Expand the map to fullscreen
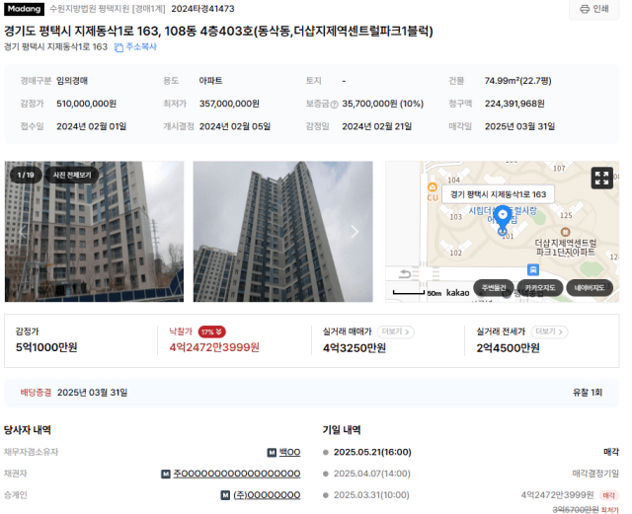Viewport: 632px width, 514px height. [x=601, y=178]
